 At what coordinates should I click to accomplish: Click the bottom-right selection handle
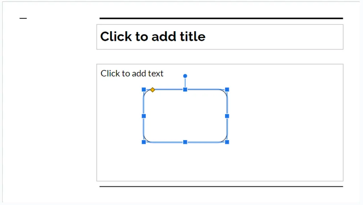(227, 142)
